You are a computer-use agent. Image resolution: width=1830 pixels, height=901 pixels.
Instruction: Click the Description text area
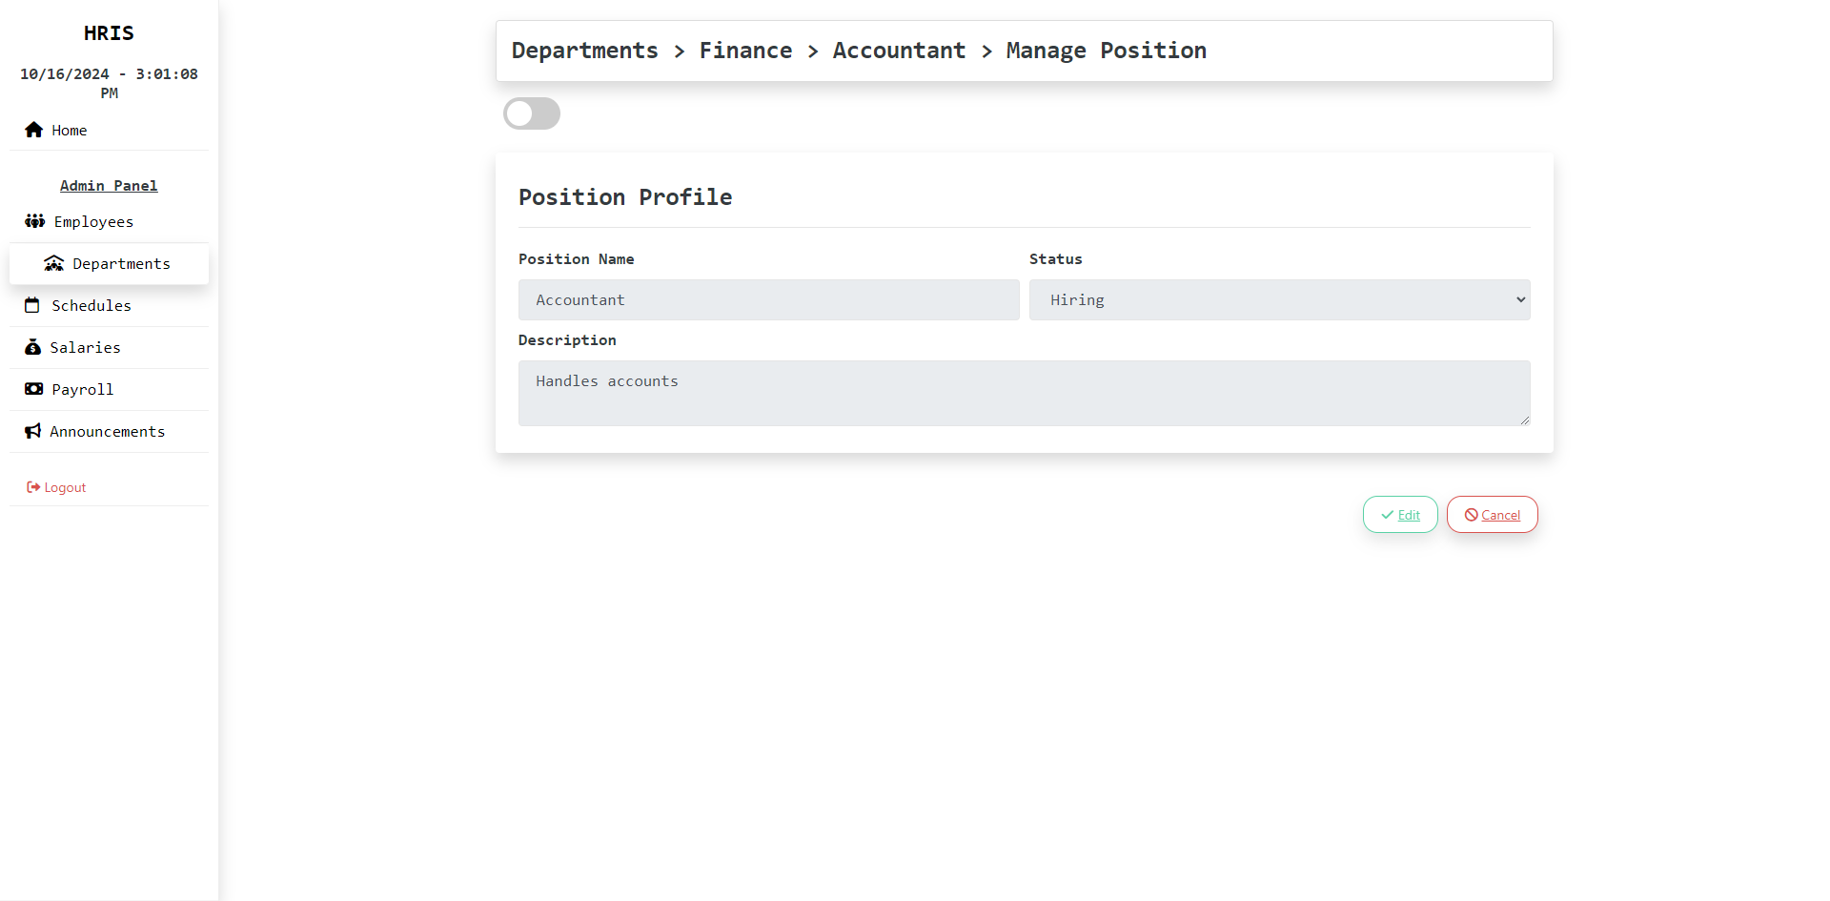coord(1024,393)
